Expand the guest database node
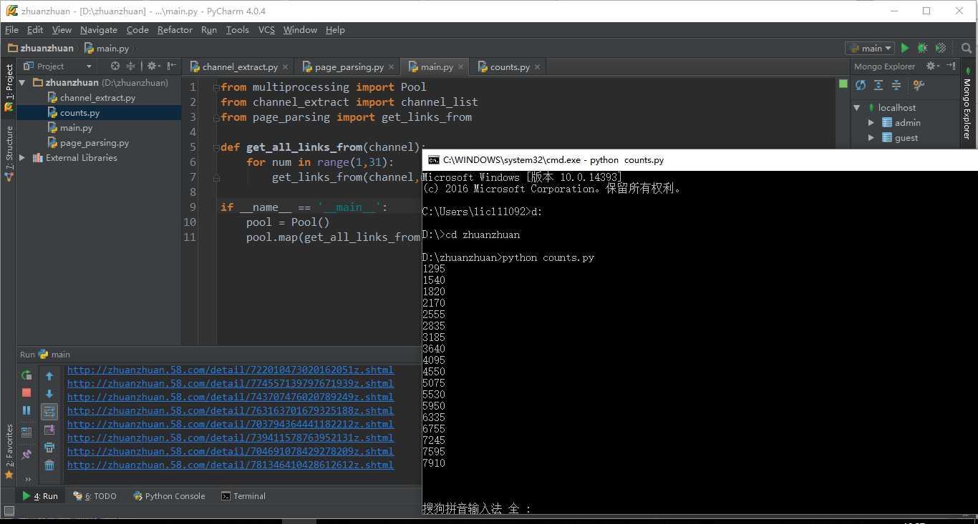Image resolution: width=978 pixels, height=524 pixels. [x=871, y=137]
